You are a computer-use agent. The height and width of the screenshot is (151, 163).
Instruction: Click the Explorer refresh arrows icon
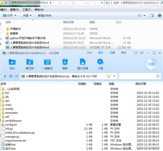click(107, 3)
